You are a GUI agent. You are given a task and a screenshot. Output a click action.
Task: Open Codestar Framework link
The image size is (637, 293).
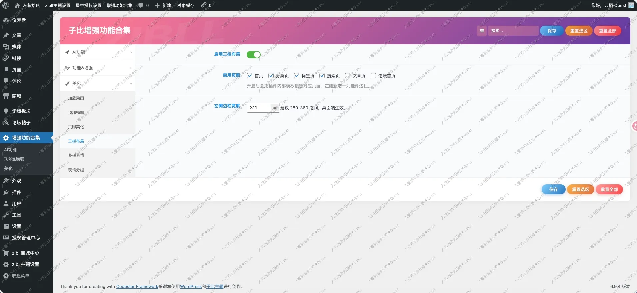tap(137, 287)
